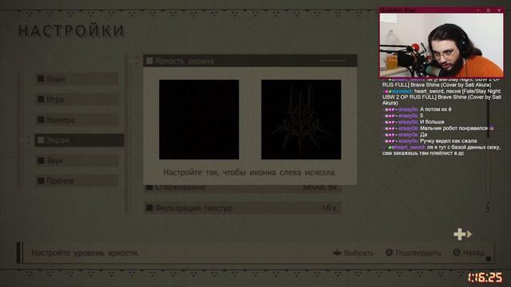
Task: Click the left dark brightness preview square
Action: click(199, 120)
